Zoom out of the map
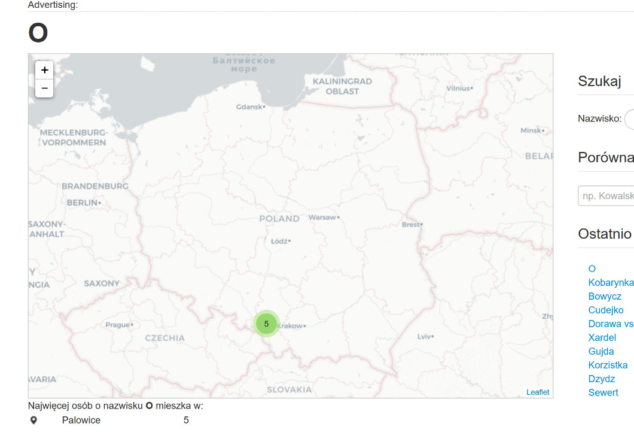 44,88
